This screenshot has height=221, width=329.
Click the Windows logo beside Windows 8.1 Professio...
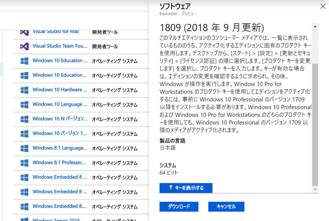pyautogui.click(x=25, y=163)
